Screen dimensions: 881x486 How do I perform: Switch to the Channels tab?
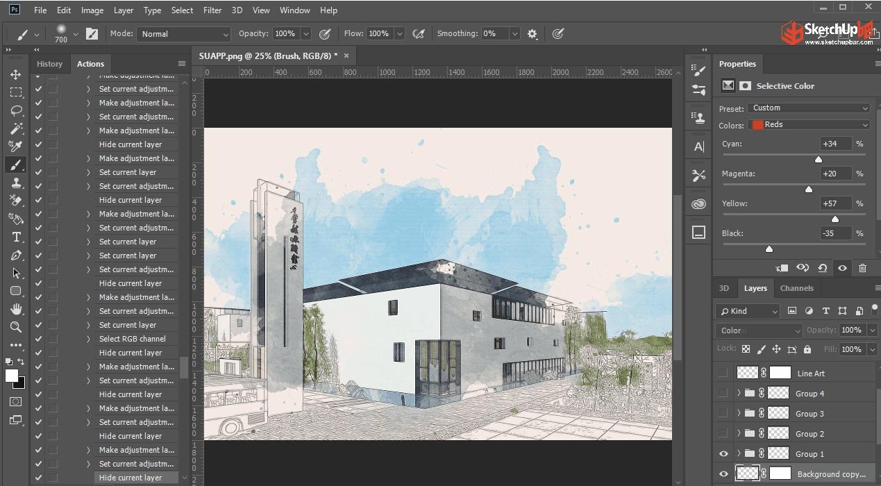click(x=796, y=288)
